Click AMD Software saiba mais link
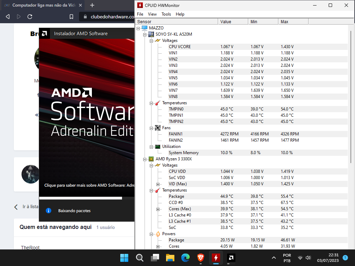The width and height of the screenshot is (355, 266). click(x=89, y=185)
